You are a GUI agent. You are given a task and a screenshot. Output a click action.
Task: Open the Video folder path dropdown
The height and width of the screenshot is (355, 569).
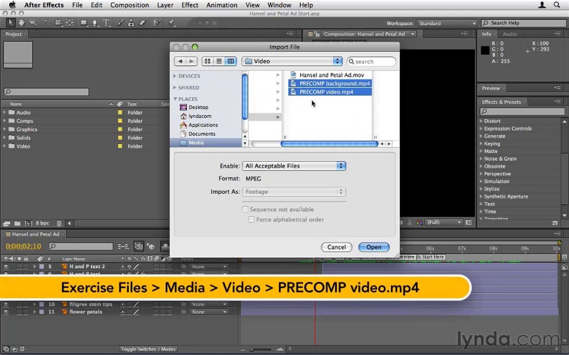292,61
